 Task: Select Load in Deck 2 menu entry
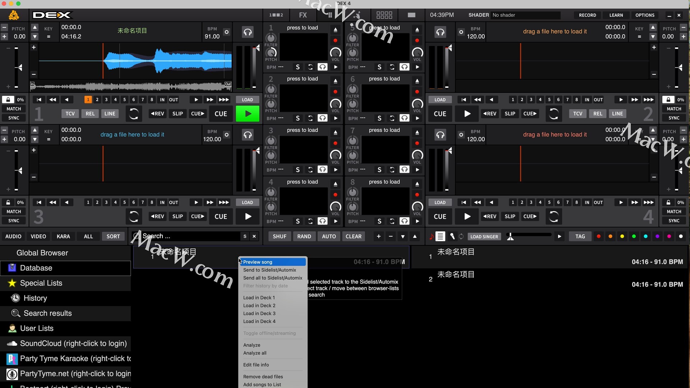coord(259,305)
